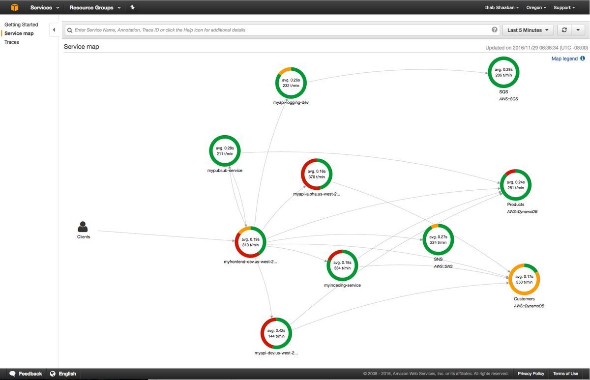The width and height of the screenshot is (590, 380).
Task: Select the myindexing-service node
Action: click(x=342, y=265)
